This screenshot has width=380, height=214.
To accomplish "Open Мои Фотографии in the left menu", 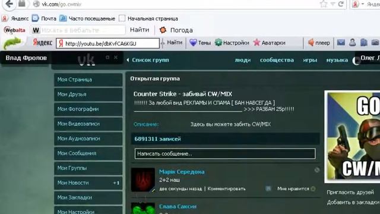I will click(x=88, y=109).
